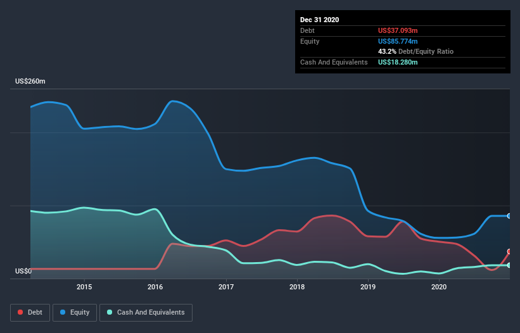This screenshot has height=333, width=520.
Task: Click the 2016 x-axis label
Action: (x=155, y=287)
